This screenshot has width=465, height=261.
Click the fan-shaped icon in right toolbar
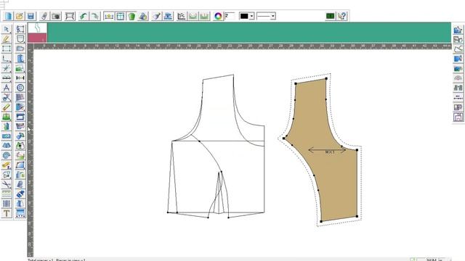[458, 78]
